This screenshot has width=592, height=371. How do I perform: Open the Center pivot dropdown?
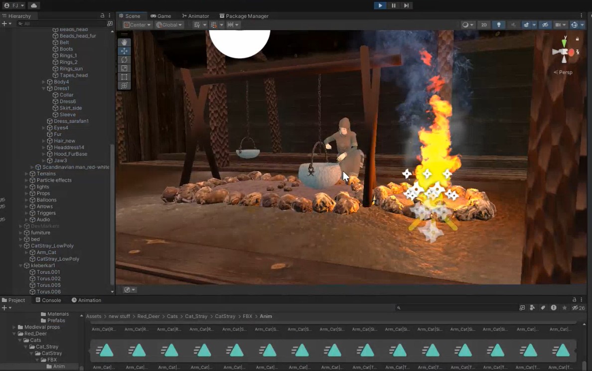(x=138, y=25)
